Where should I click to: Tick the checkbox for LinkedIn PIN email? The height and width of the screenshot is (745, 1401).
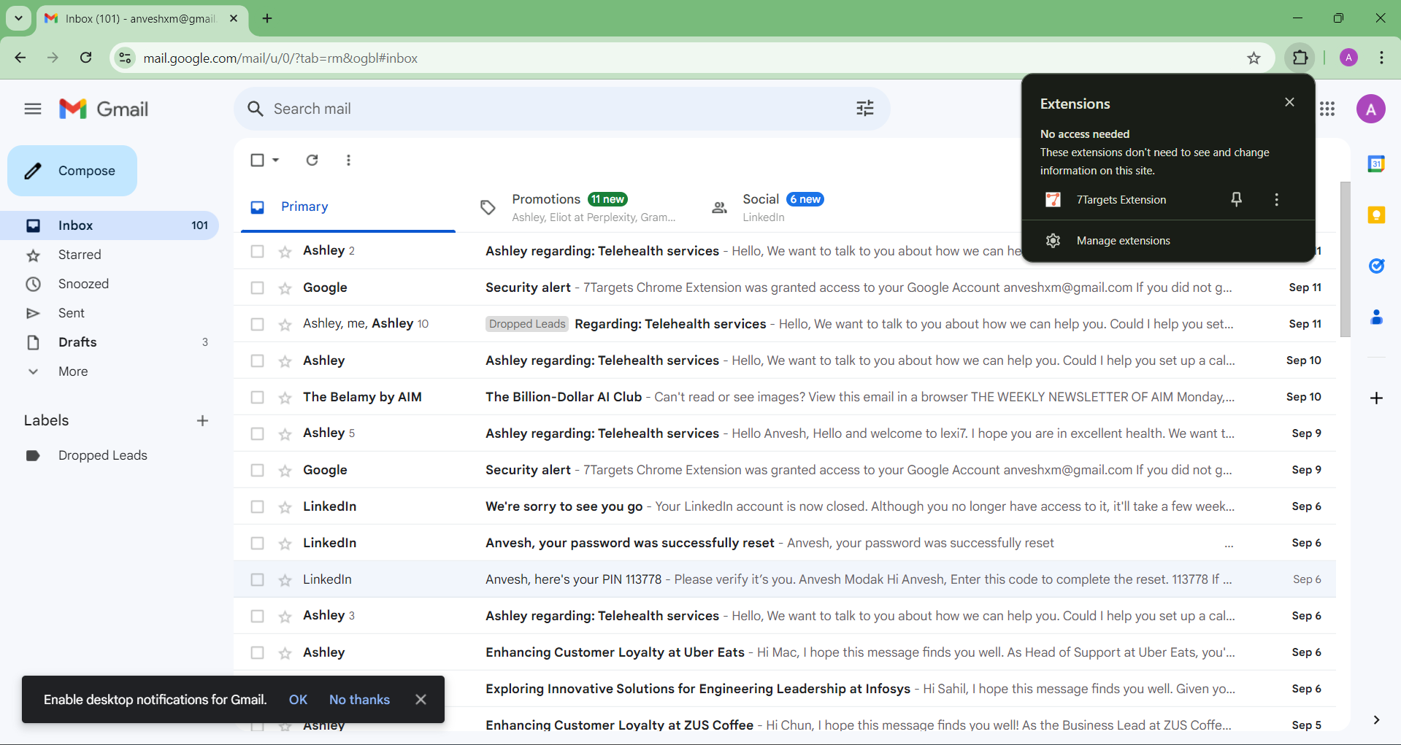coord(257,579)
